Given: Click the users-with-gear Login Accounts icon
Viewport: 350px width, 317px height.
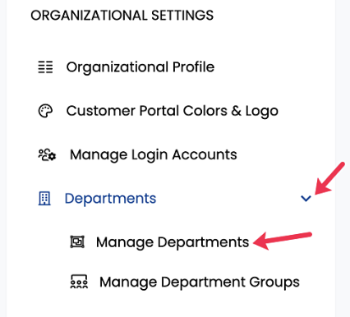Looking at the screenshot, I should point(47,154).
